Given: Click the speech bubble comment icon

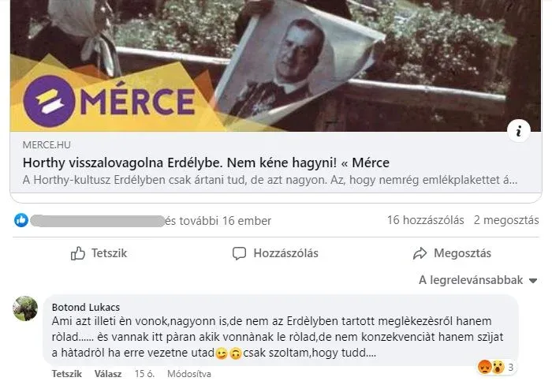Looking at the screenshot, I should point(240,253).
